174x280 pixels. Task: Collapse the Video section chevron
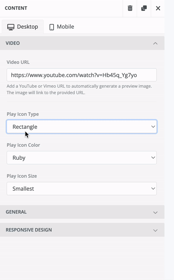pyautogui.click(x=155, y=43)
